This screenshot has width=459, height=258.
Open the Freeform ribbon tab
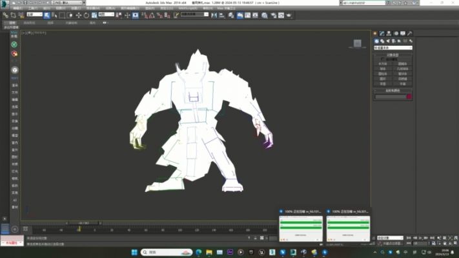(29, 23)
